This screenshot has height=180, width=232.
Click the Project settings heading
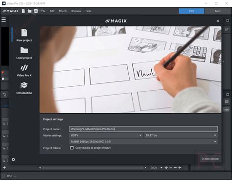(53, 119)
